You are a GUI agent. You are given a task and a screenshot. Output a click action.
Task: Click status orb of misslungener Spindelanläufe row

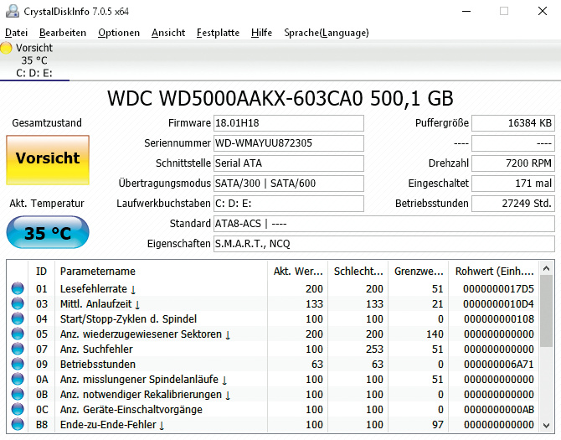click(18, 379)
